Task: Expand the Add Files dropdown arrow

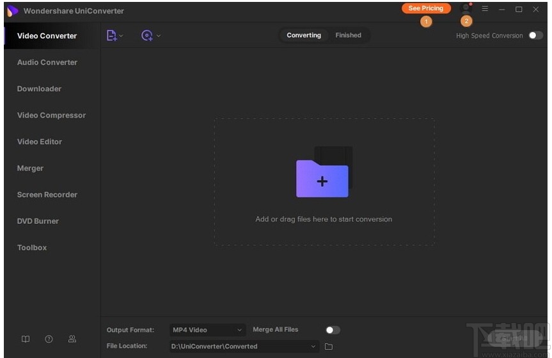Action: pos(121,36)
